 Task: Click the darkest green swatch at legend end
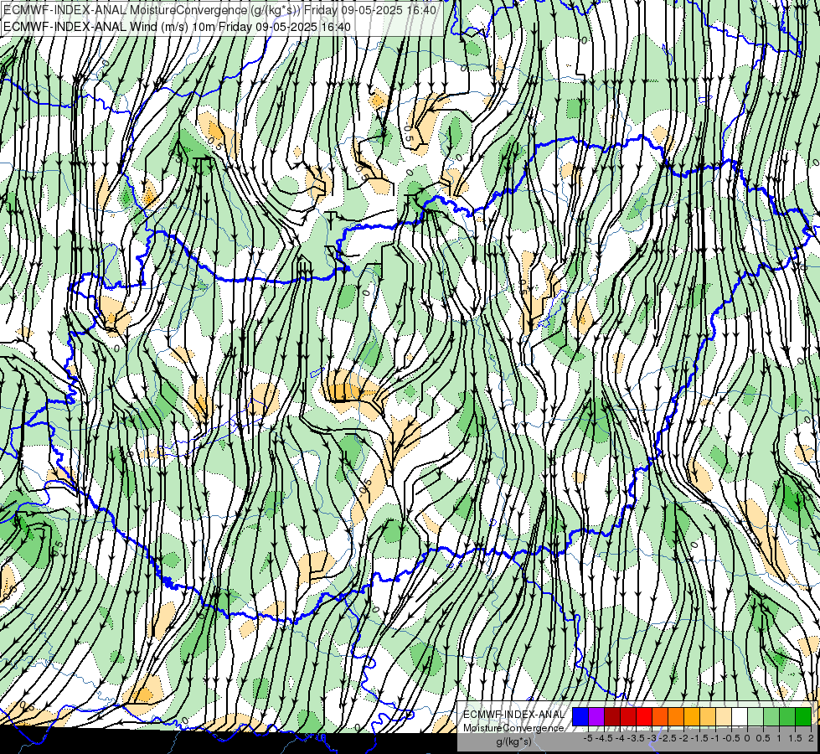(803, 717)
